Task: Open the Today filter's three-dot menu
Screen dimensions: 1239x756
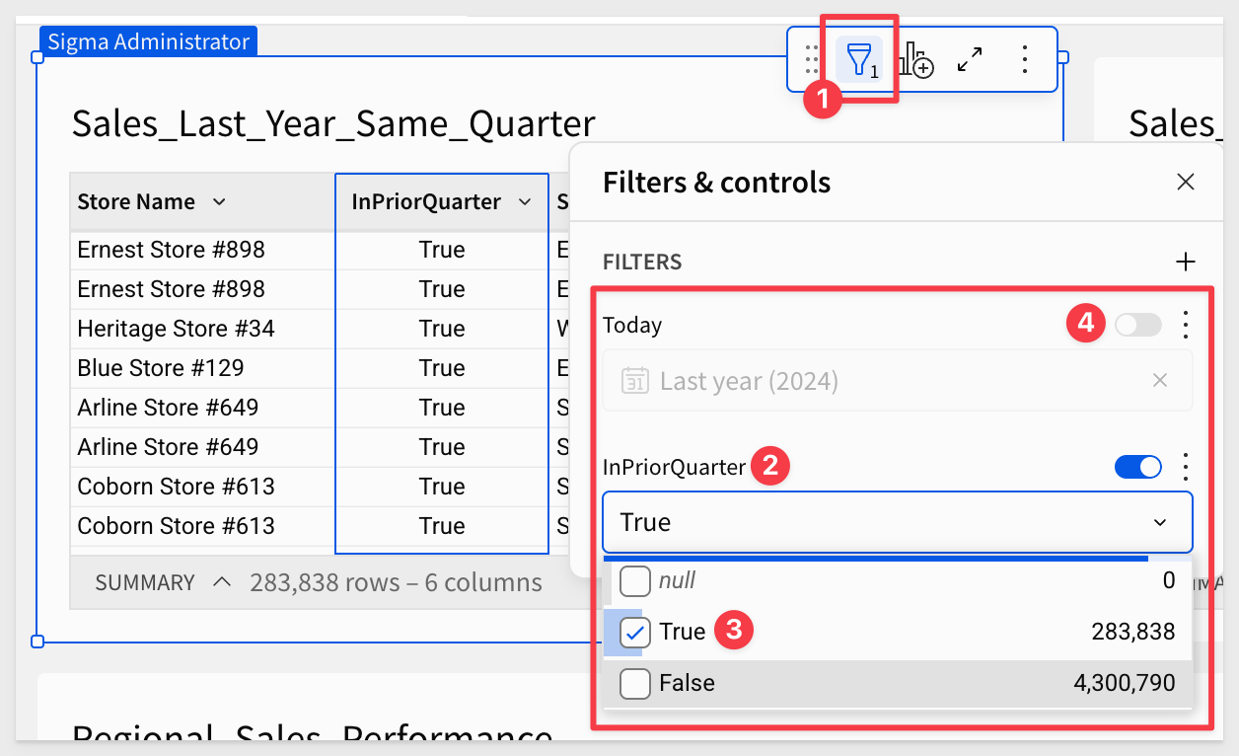Action: click(1187, 325)
